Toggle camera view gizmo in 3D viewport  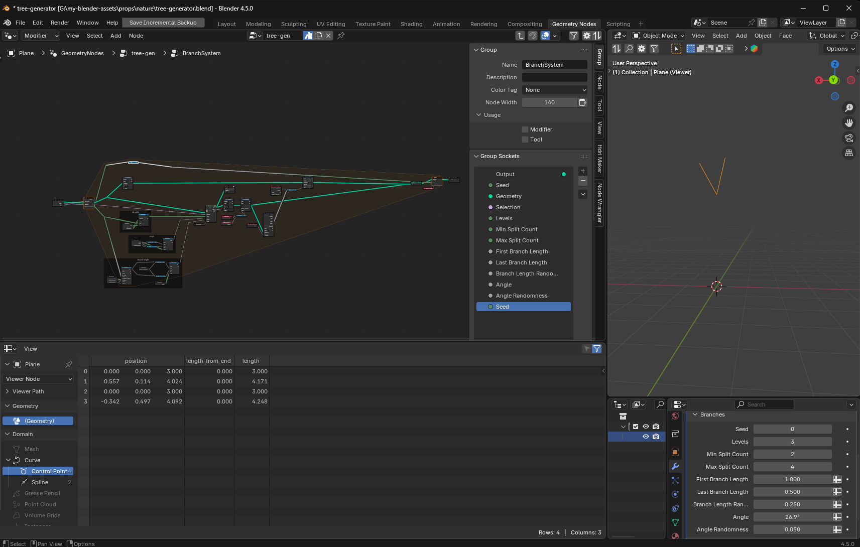coord(849,138)
